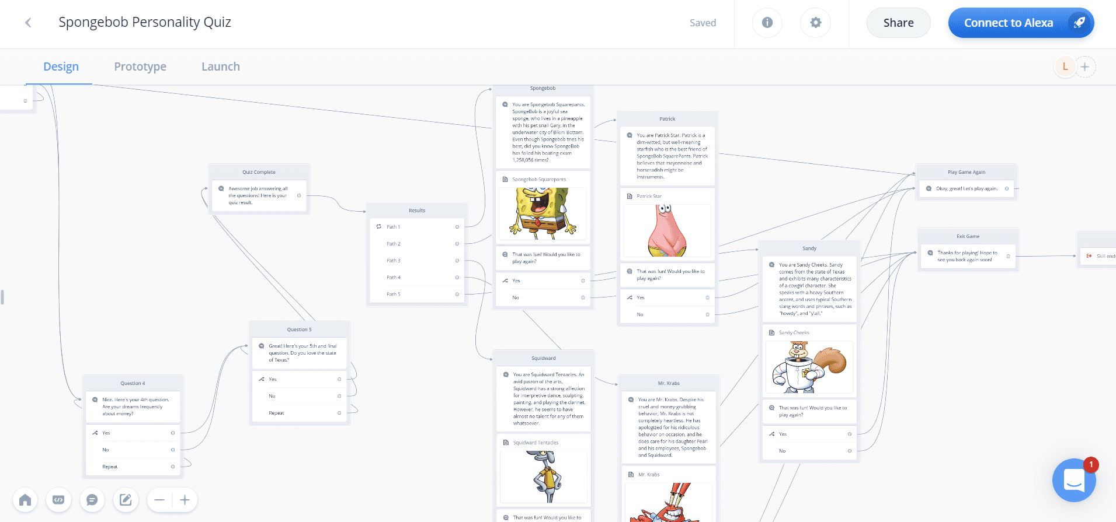
Task: Open the project info icon
Action: tap(767, 23)
